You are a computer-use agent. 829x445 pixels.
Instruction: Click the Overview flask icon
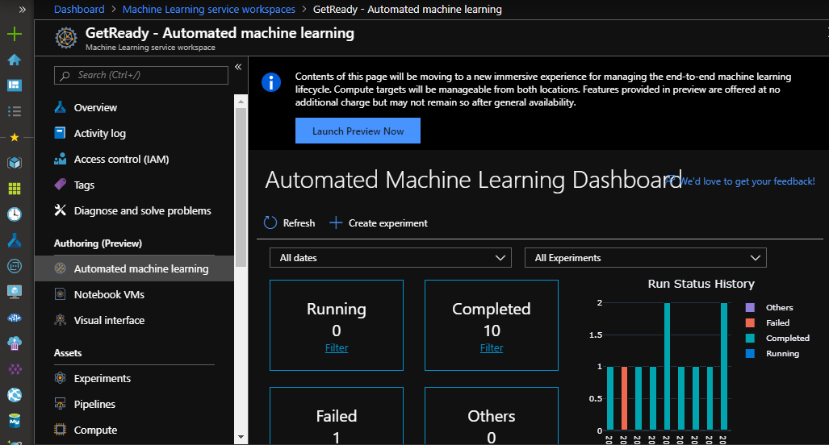61,107
